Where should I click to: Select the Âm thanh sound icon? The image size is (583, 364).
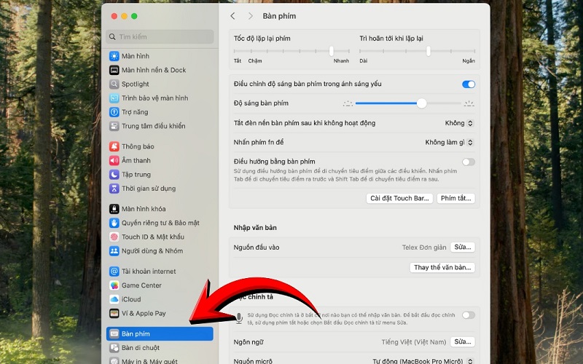tap(114, 160)
